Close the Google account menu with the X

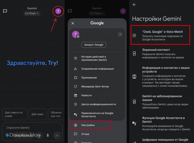tap(73, 23)
